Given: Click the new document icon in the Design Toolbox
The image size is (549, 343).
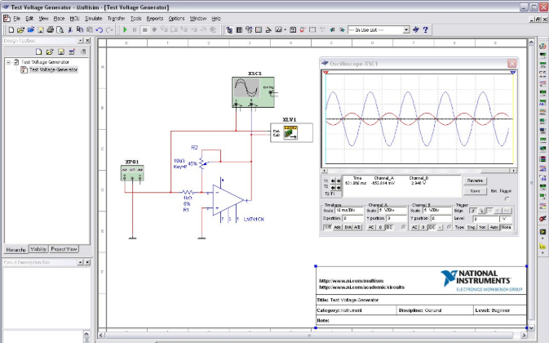Looking at the screenshot, I should [x=38, y=51].
